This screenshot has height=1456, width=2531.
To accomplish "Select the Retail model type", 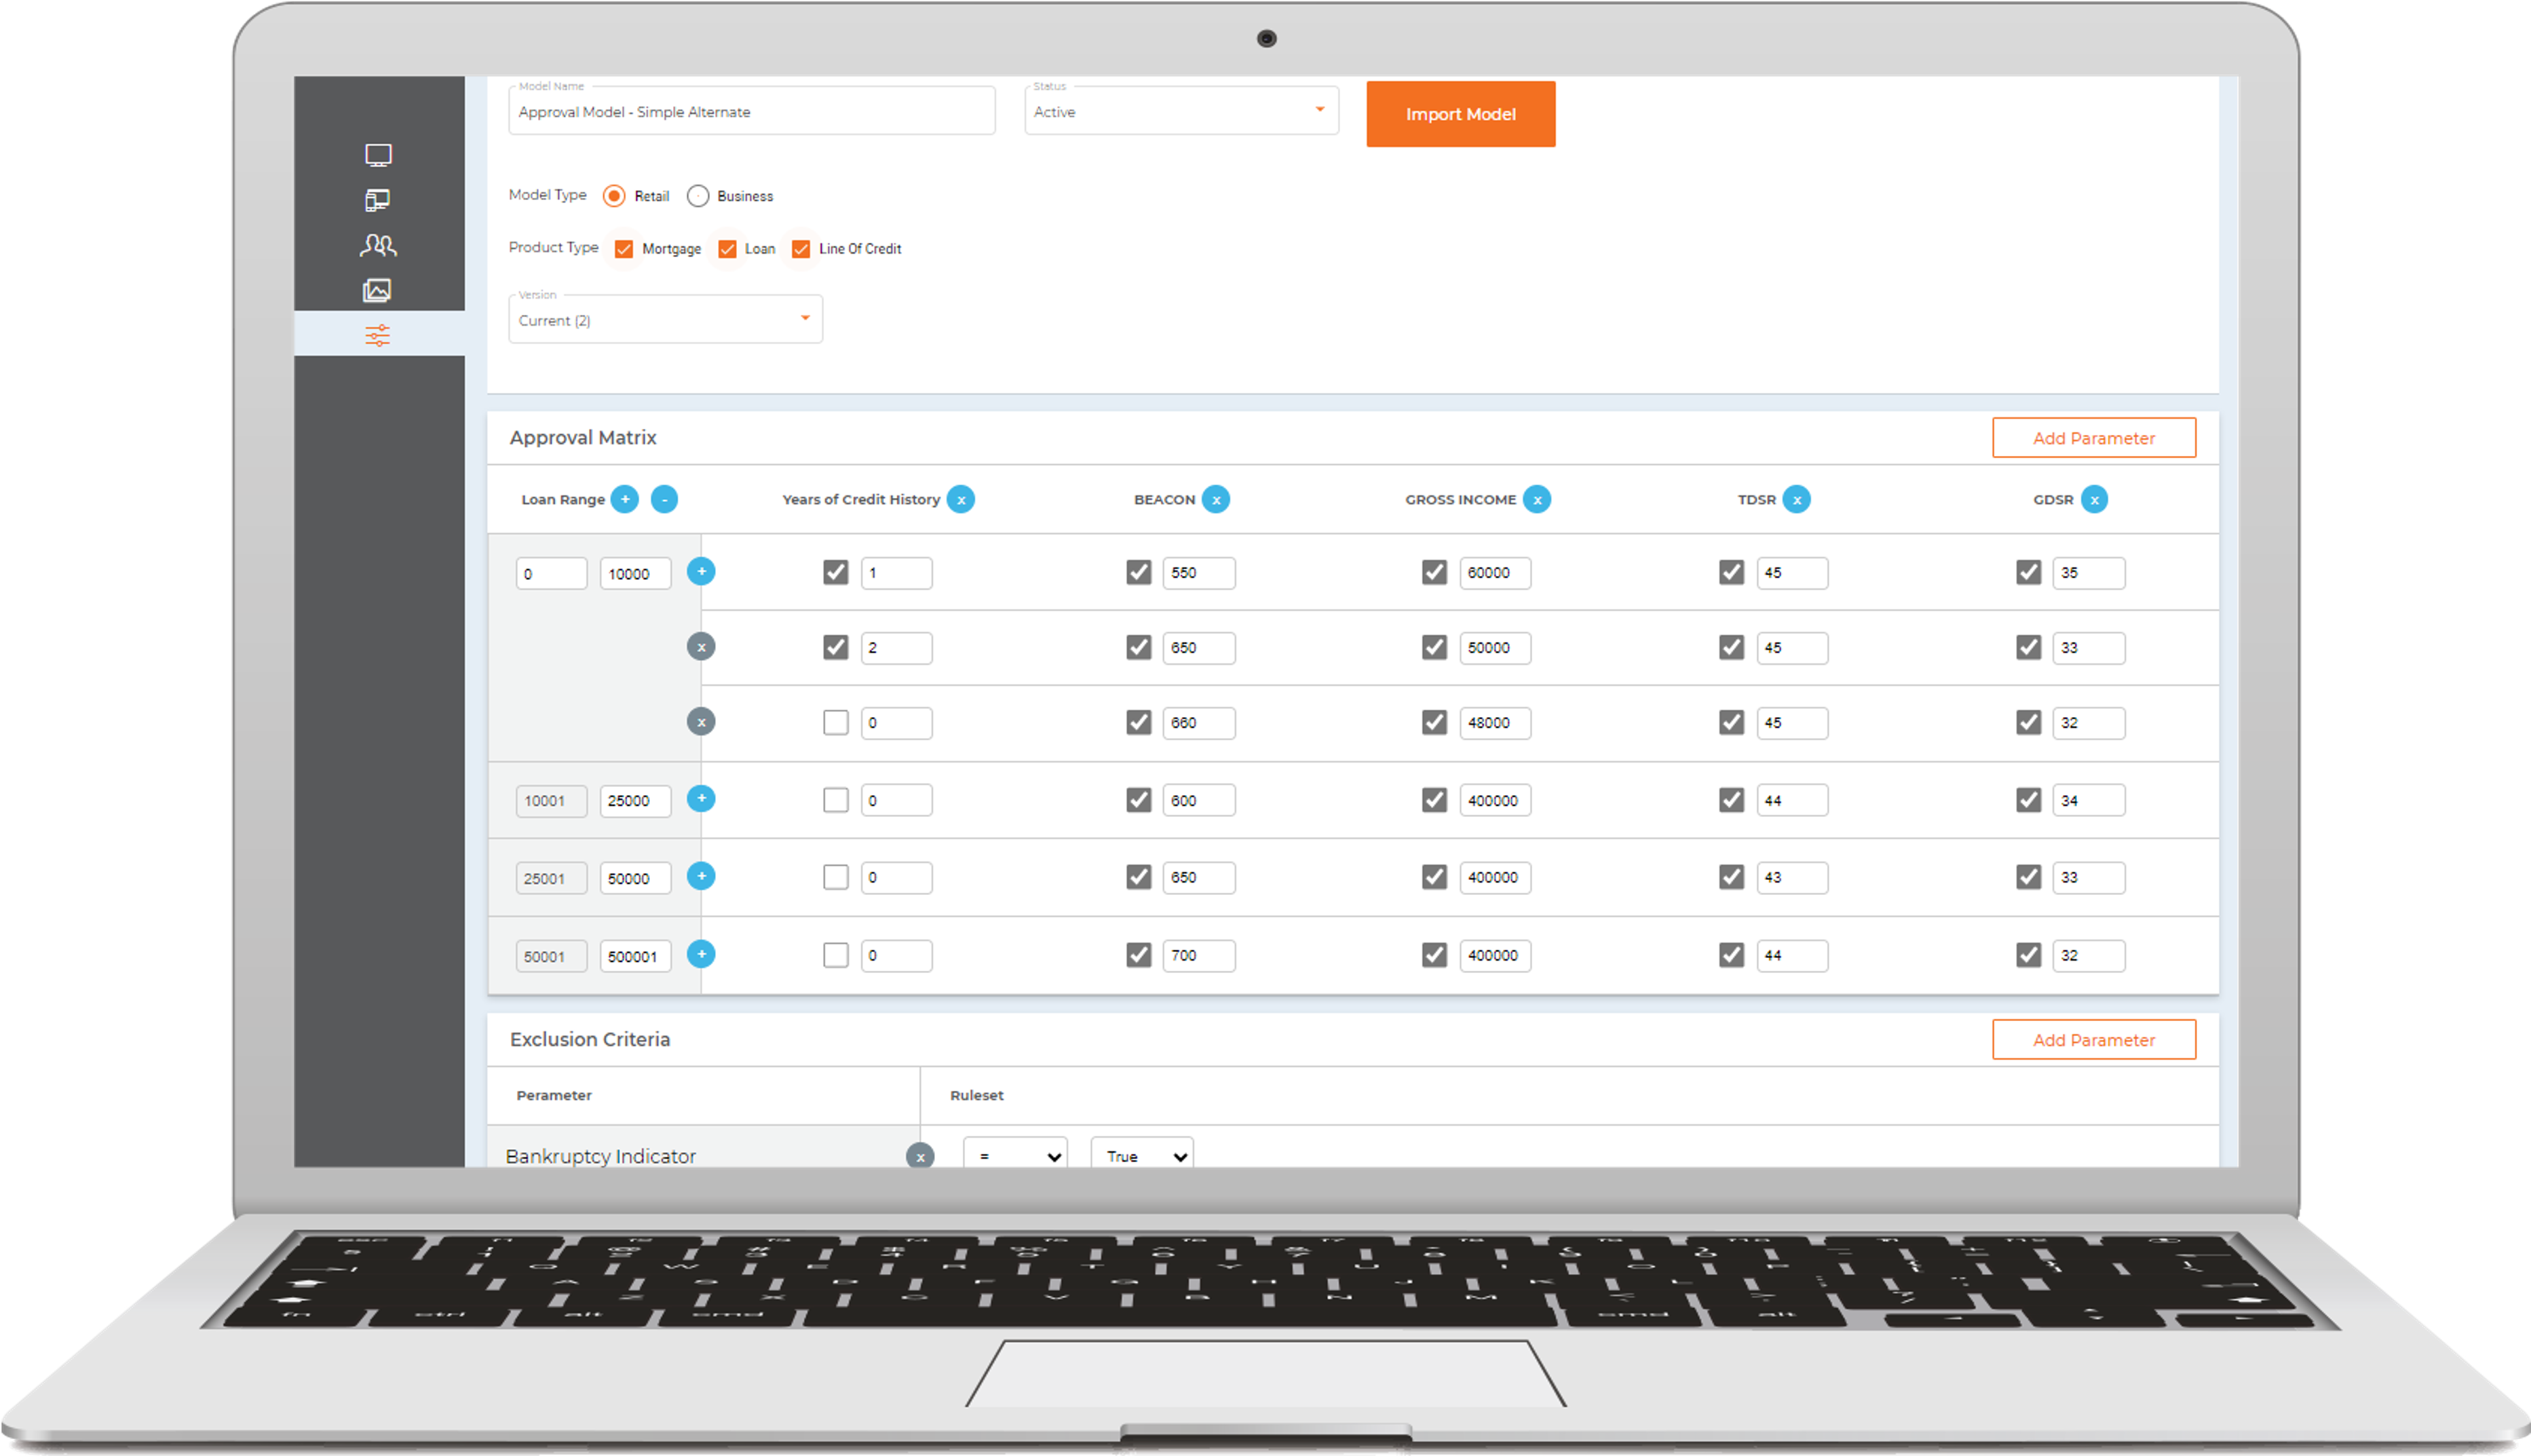I will [x=614, y=196].
